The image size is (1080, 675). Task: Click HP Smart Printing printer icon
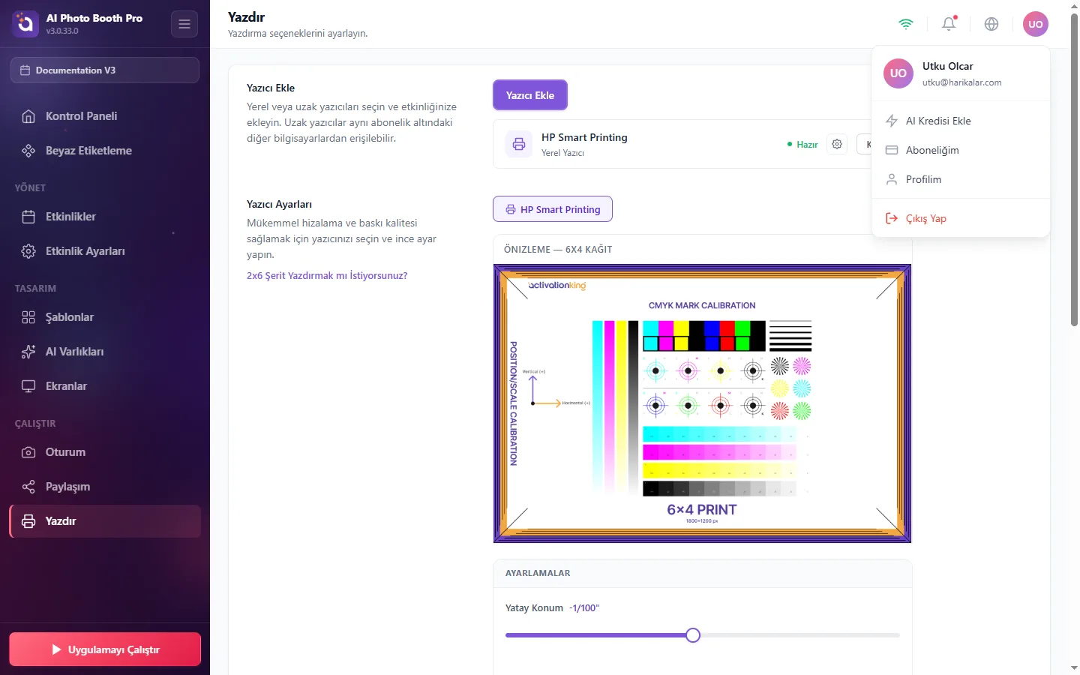tap(519, 144)
